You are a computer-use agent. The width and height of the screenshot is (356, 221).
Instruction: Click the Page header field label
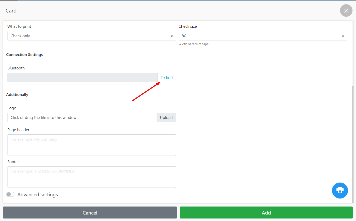coord(18,130)
